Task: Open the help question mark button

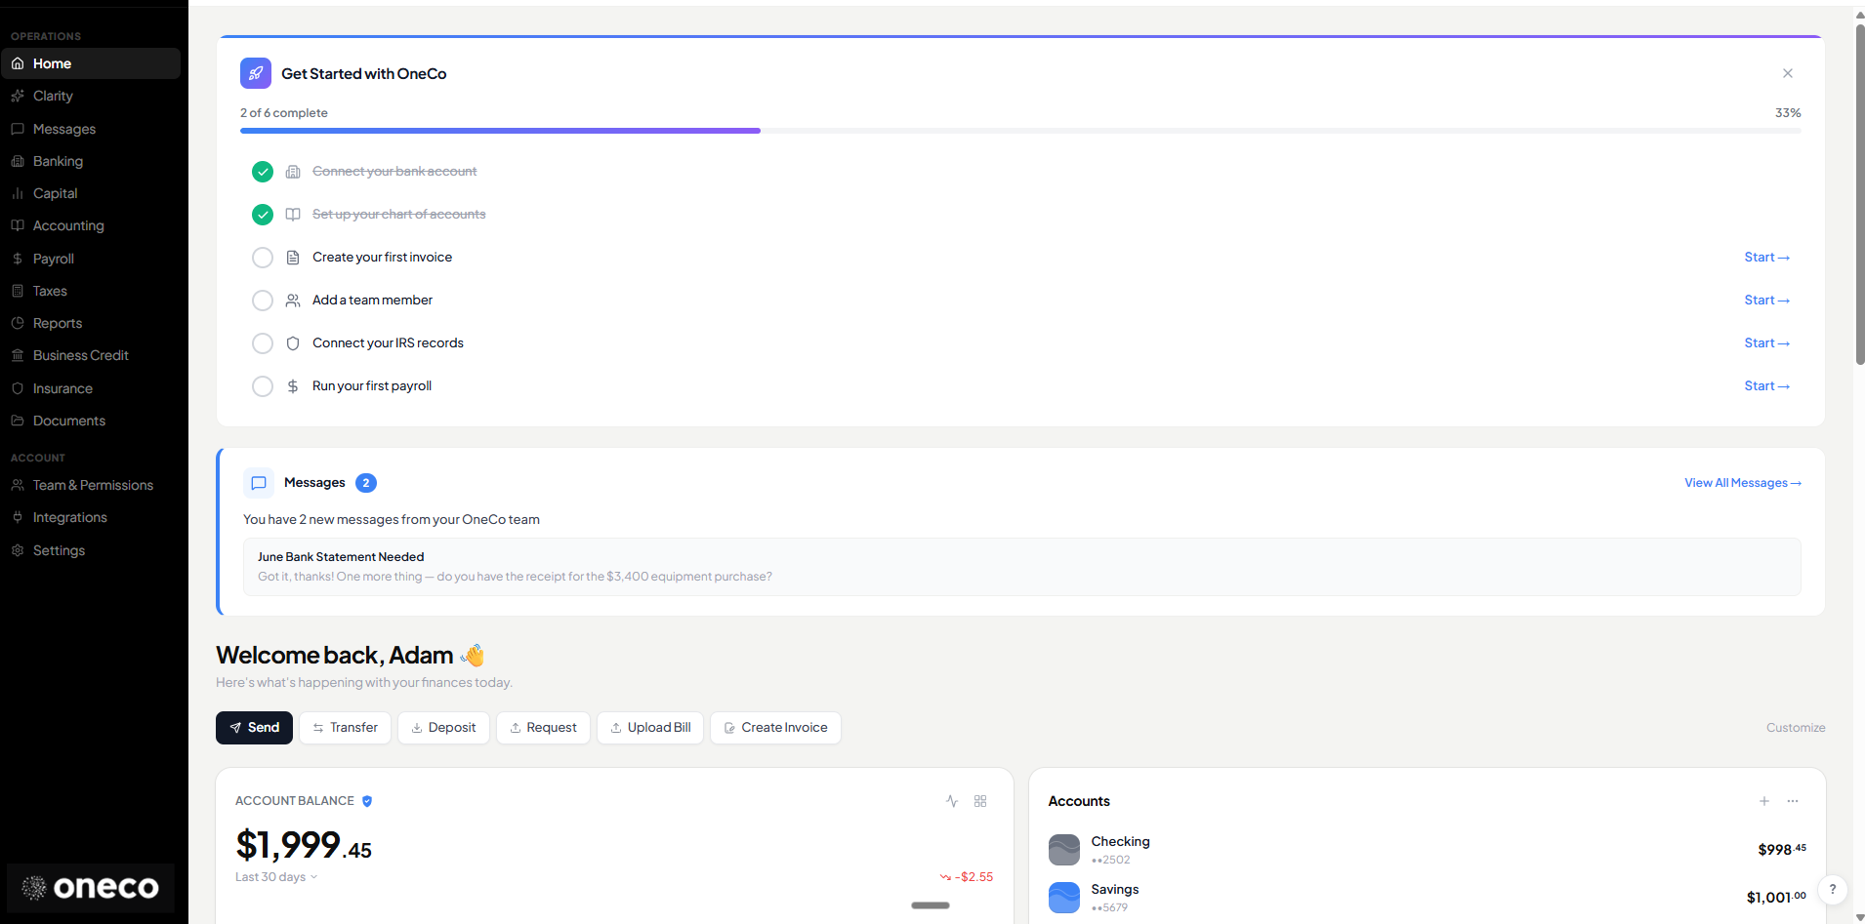Action: point(1833,889)
